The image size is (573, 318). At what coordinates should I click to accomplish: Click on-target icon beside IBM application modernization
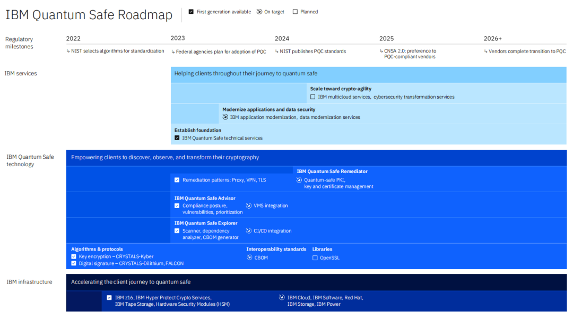tap(225, 117)
